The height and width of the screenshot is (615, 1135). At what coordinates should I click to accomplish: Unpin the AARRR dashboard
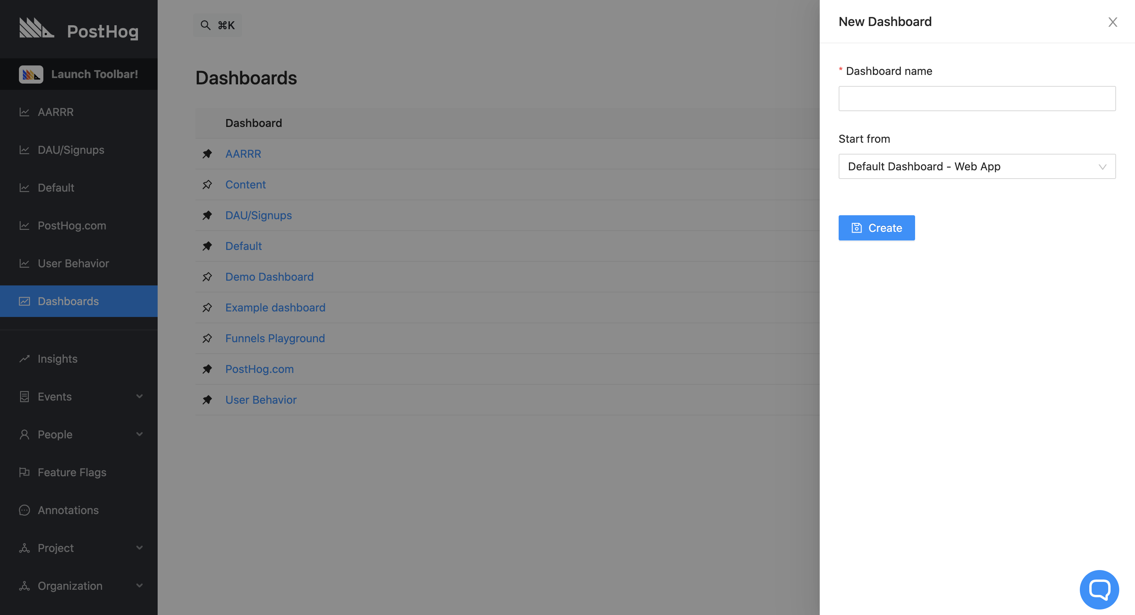(x=208, y=154)
